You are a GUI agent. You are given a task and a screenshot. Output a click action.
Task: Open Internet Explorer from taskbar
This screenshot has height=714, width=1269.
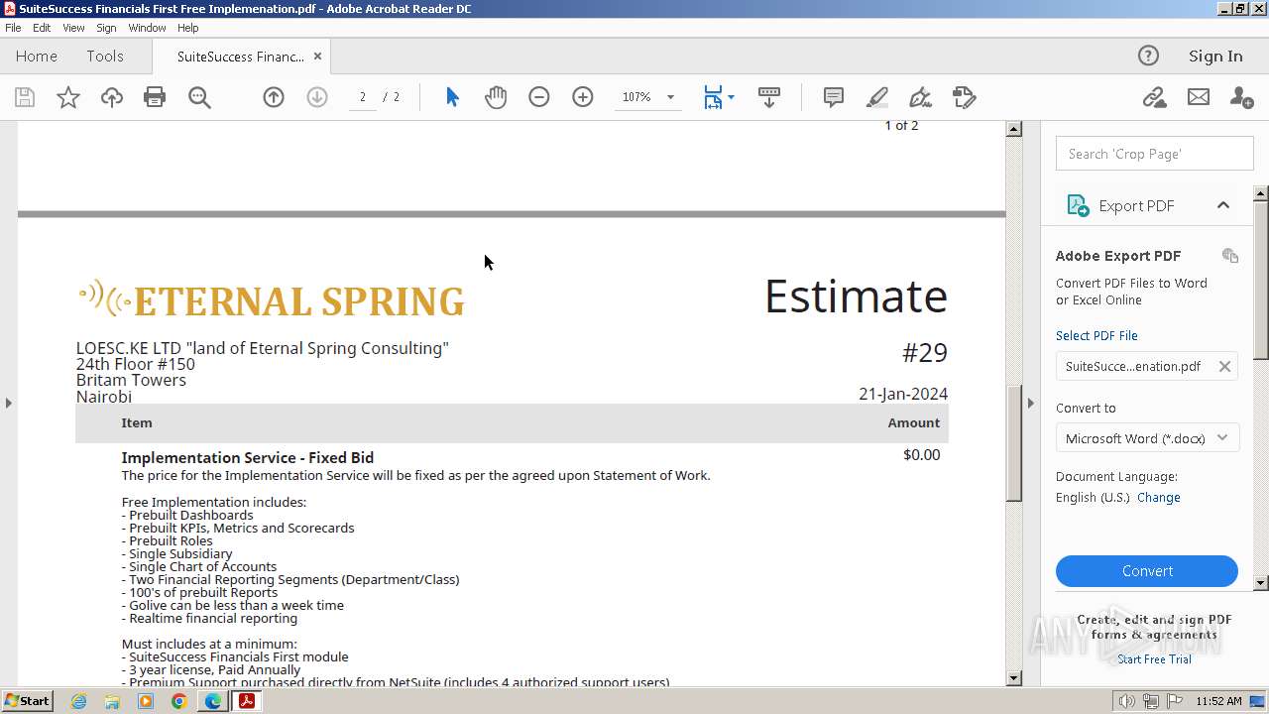pyautogui.click(x=78, y=701)
